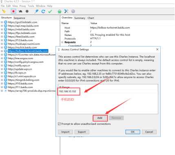The width and height of the screenshot is (175, 155).
Task: Click Cancel in Access Control Settings
Action: click(x=149, y=132)
